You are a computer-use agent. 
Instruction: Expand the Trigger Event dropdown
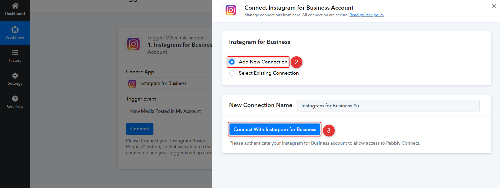(x=169, y=111)
